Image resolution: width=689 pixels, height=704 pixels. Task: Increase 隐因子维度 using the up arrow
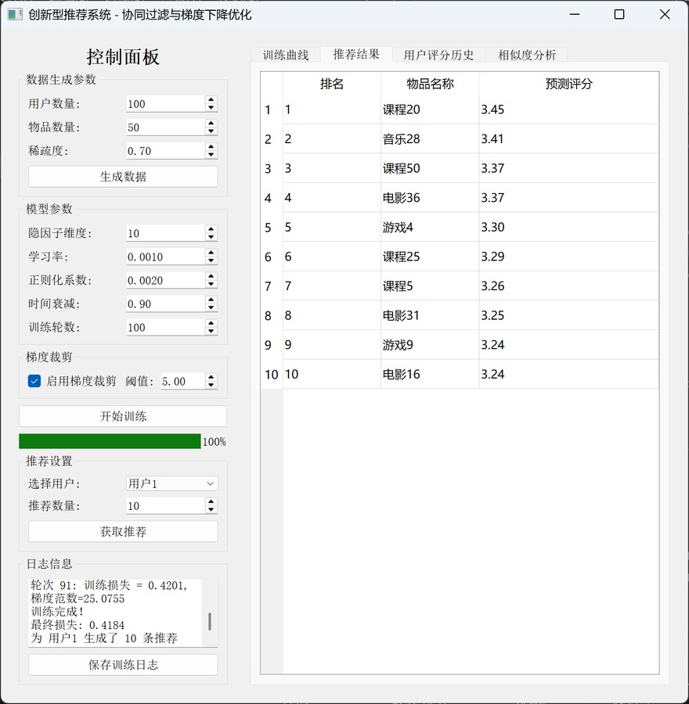pyautogui.click(x=209, y=228)
